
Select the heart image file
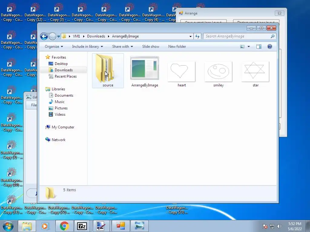[x=182, y=74]
